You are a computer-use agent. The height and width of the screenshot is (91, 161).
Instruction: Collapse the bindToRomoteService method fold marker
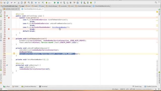[12, 39]
